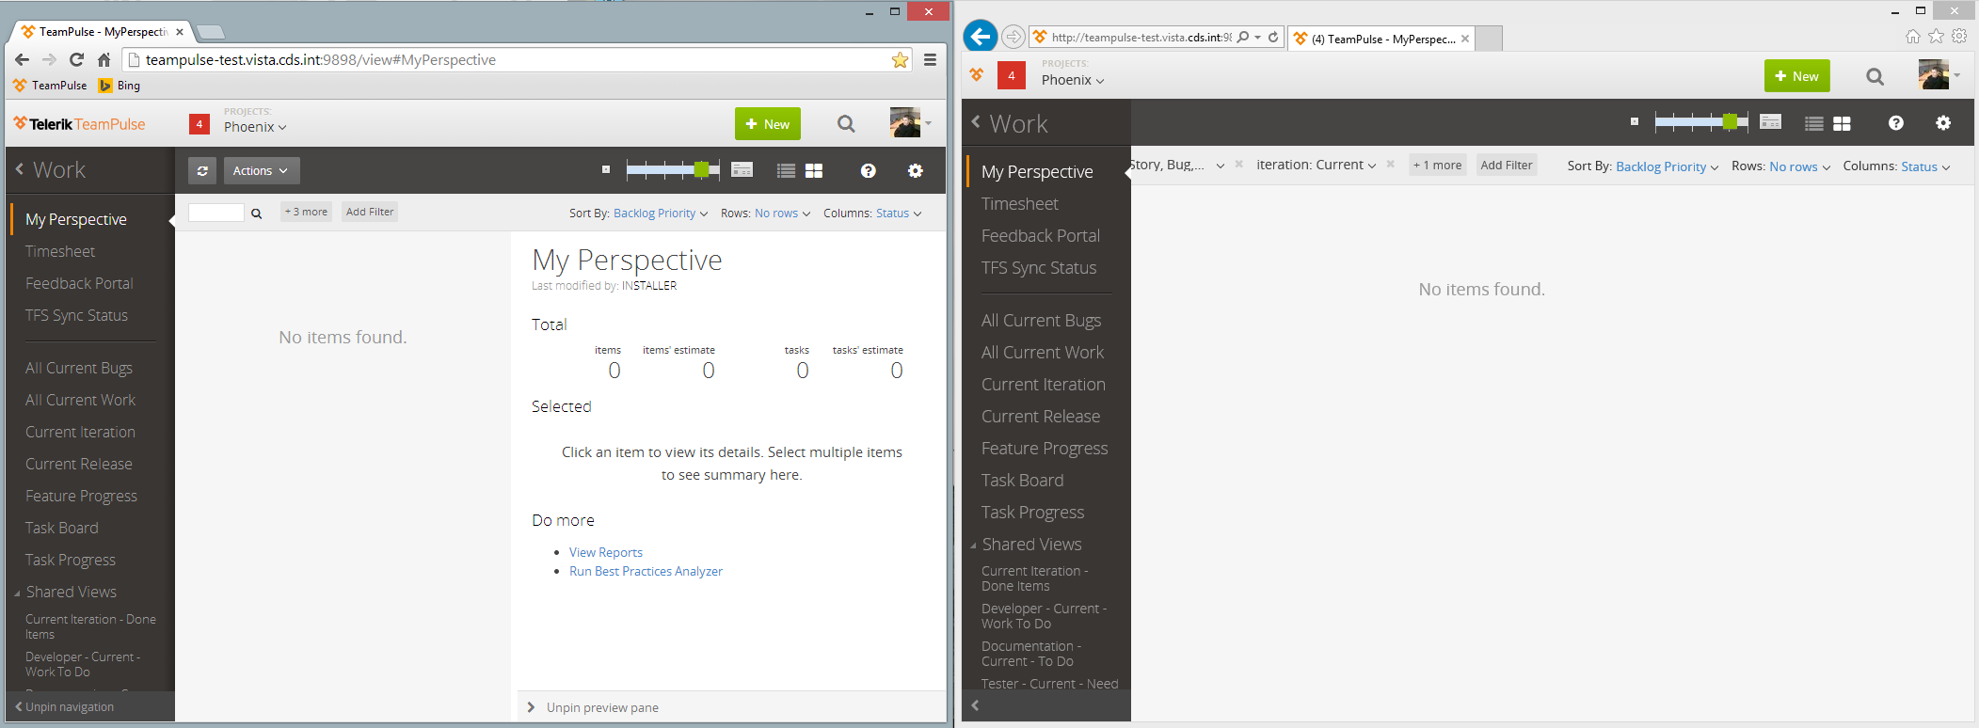Open notifications badge showing 4 in the Chrome window
This screenshot has height=728, width=1979.
tap(199, 124)
